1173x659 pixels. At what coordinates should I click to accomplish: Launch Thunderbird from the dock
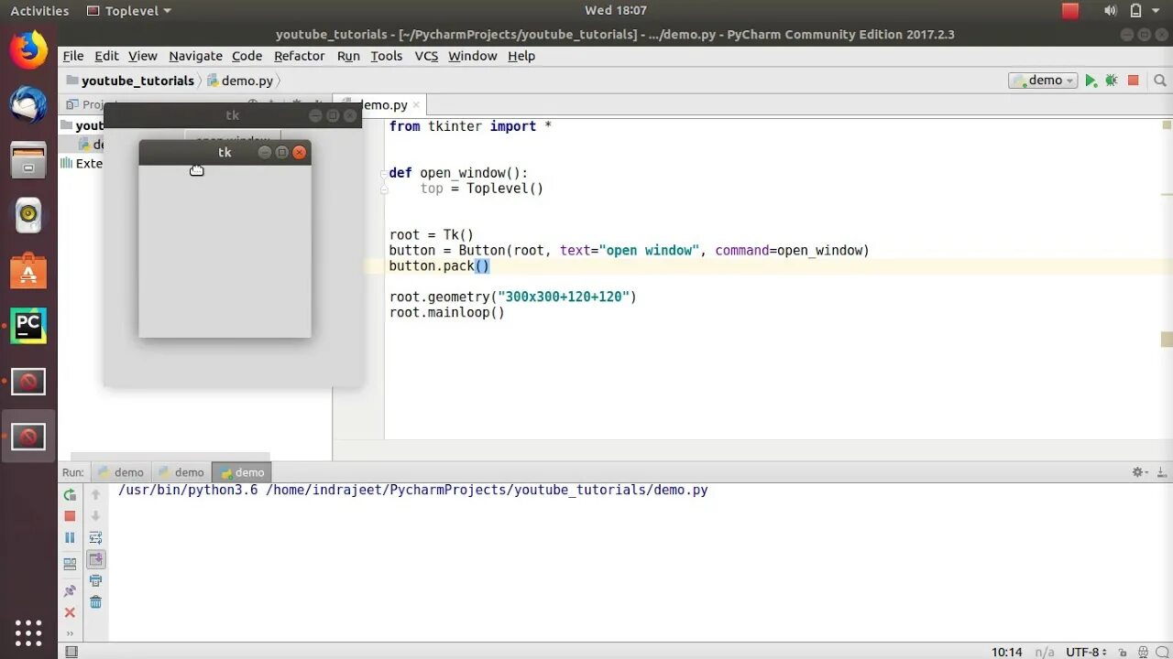(x=28, y=104)
